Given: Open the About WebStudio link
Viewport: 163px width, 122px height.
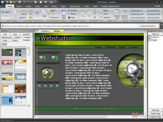Looking at the screenshot, I should (138, 17).
